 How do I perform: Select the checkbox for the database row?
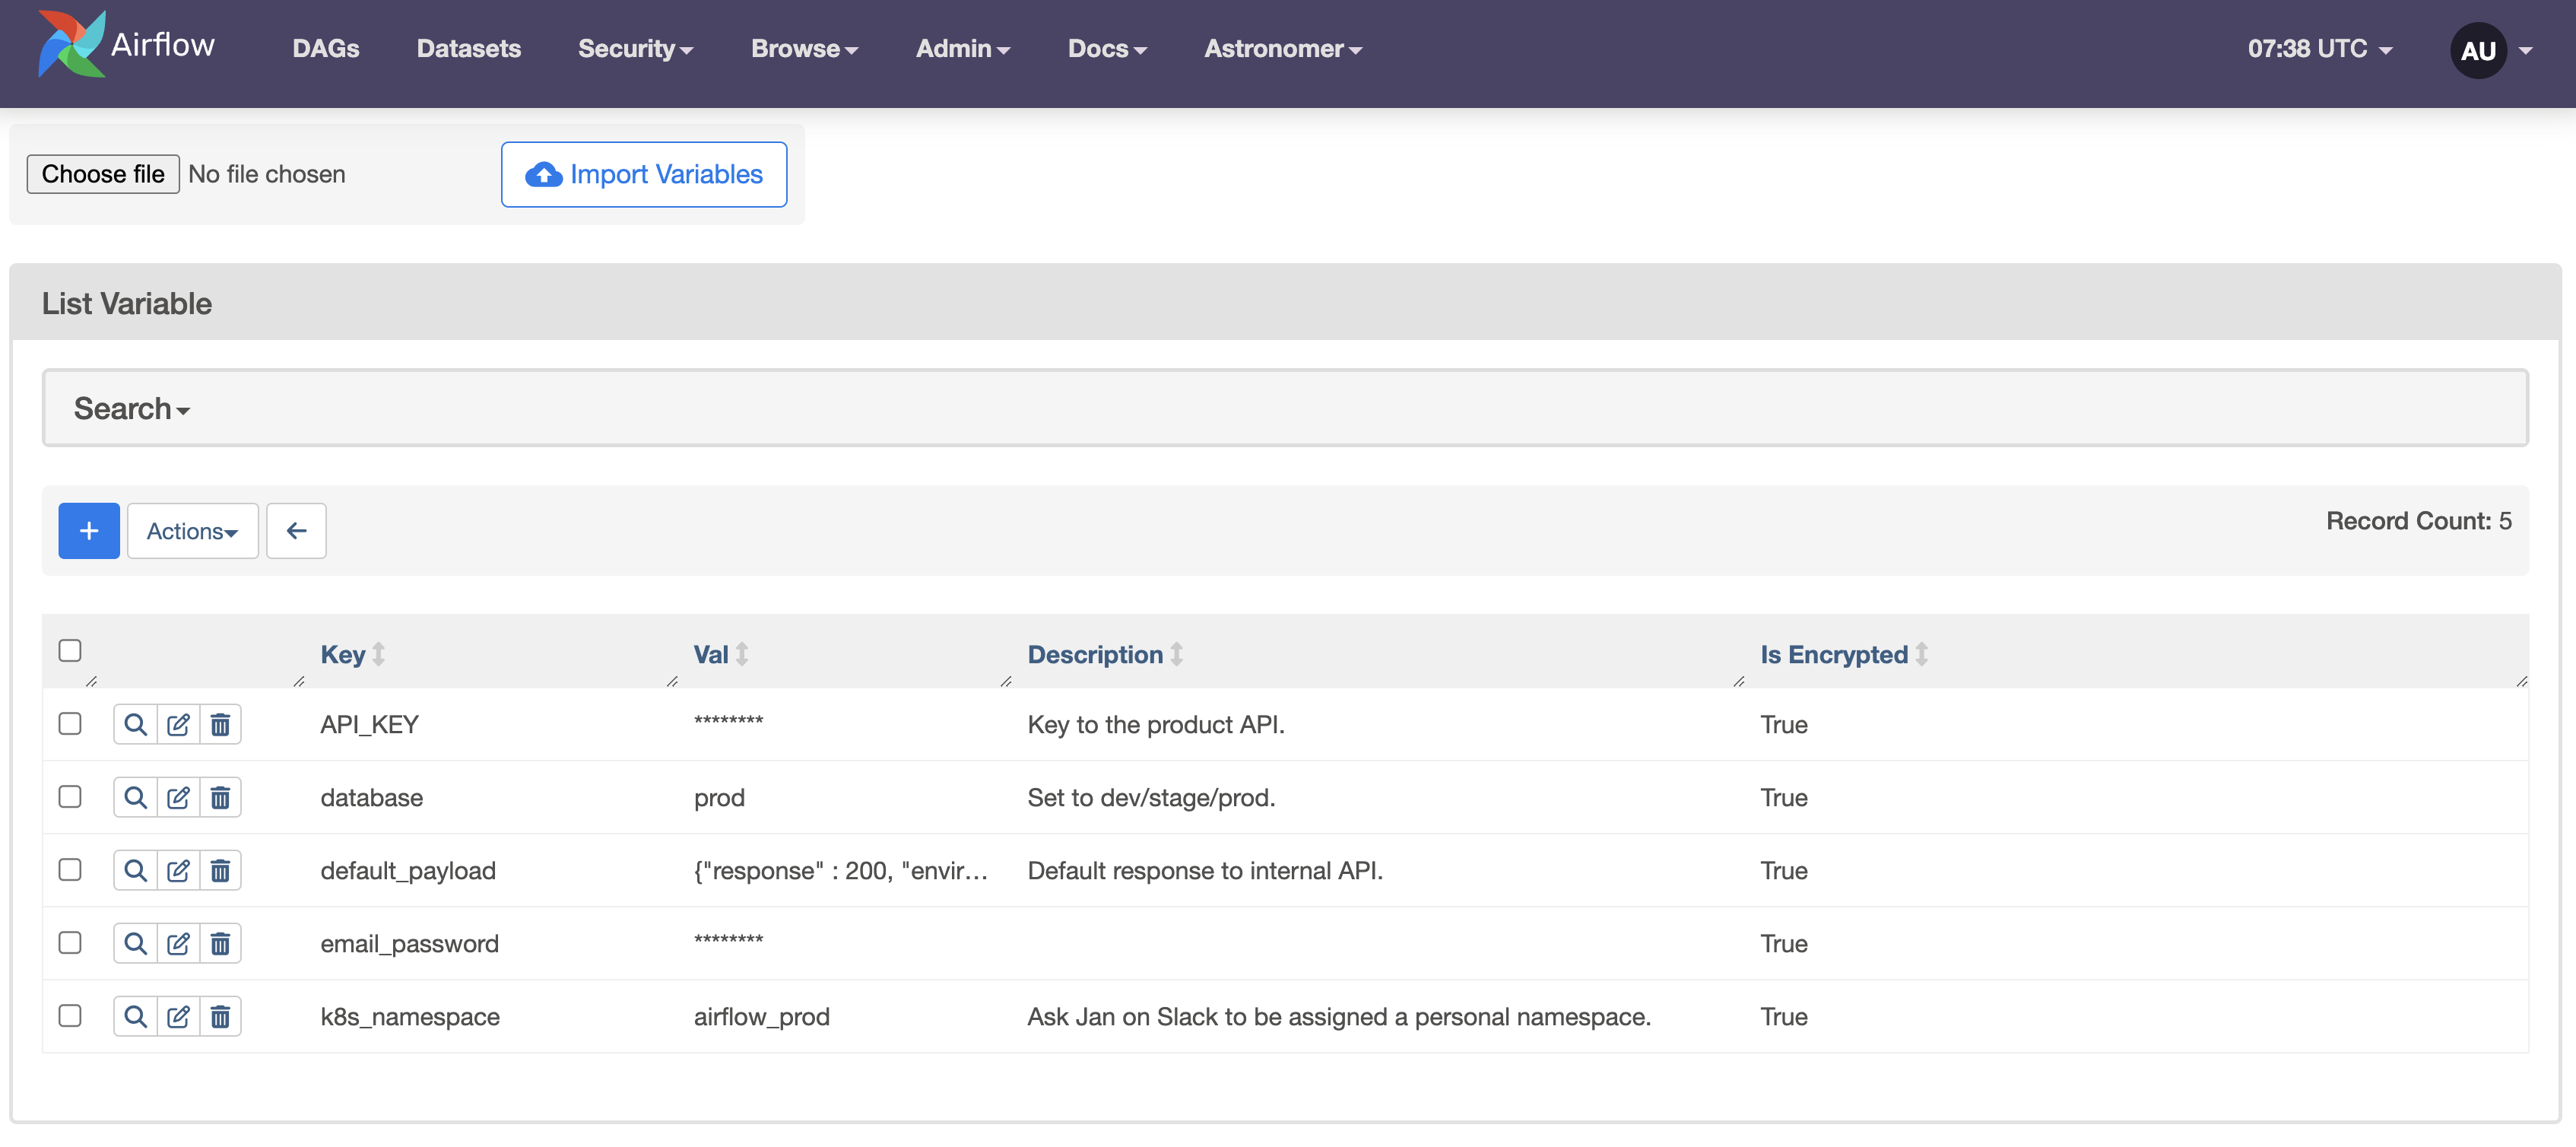(x=70, y=797)
